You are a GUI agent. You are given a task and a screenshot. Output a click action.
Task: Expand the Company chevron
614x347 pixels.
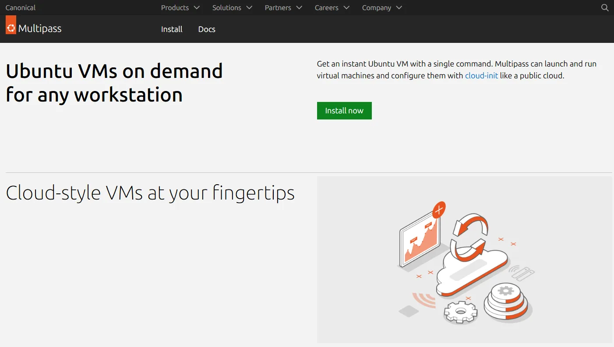tap(399, 8)
